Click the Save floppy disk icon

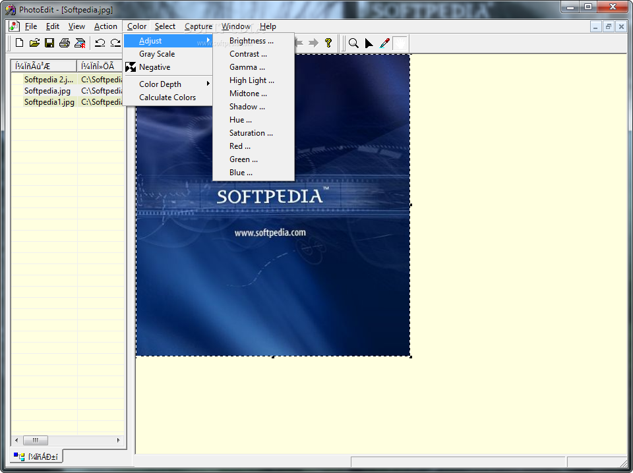(x=49, y=43)
